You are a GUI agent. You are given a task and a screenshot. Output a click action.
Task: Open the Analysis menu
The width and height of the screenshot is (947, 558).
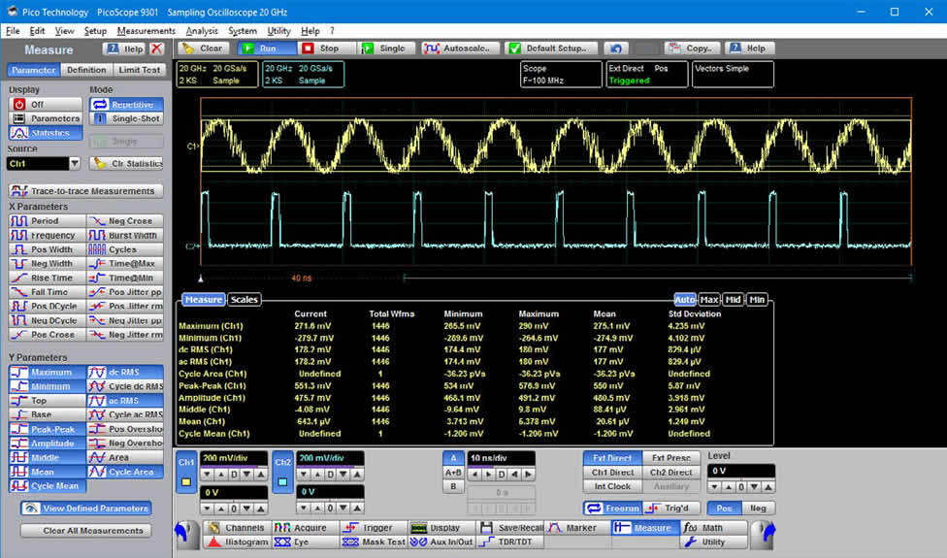pyautogui.click(x=202, y=31)
